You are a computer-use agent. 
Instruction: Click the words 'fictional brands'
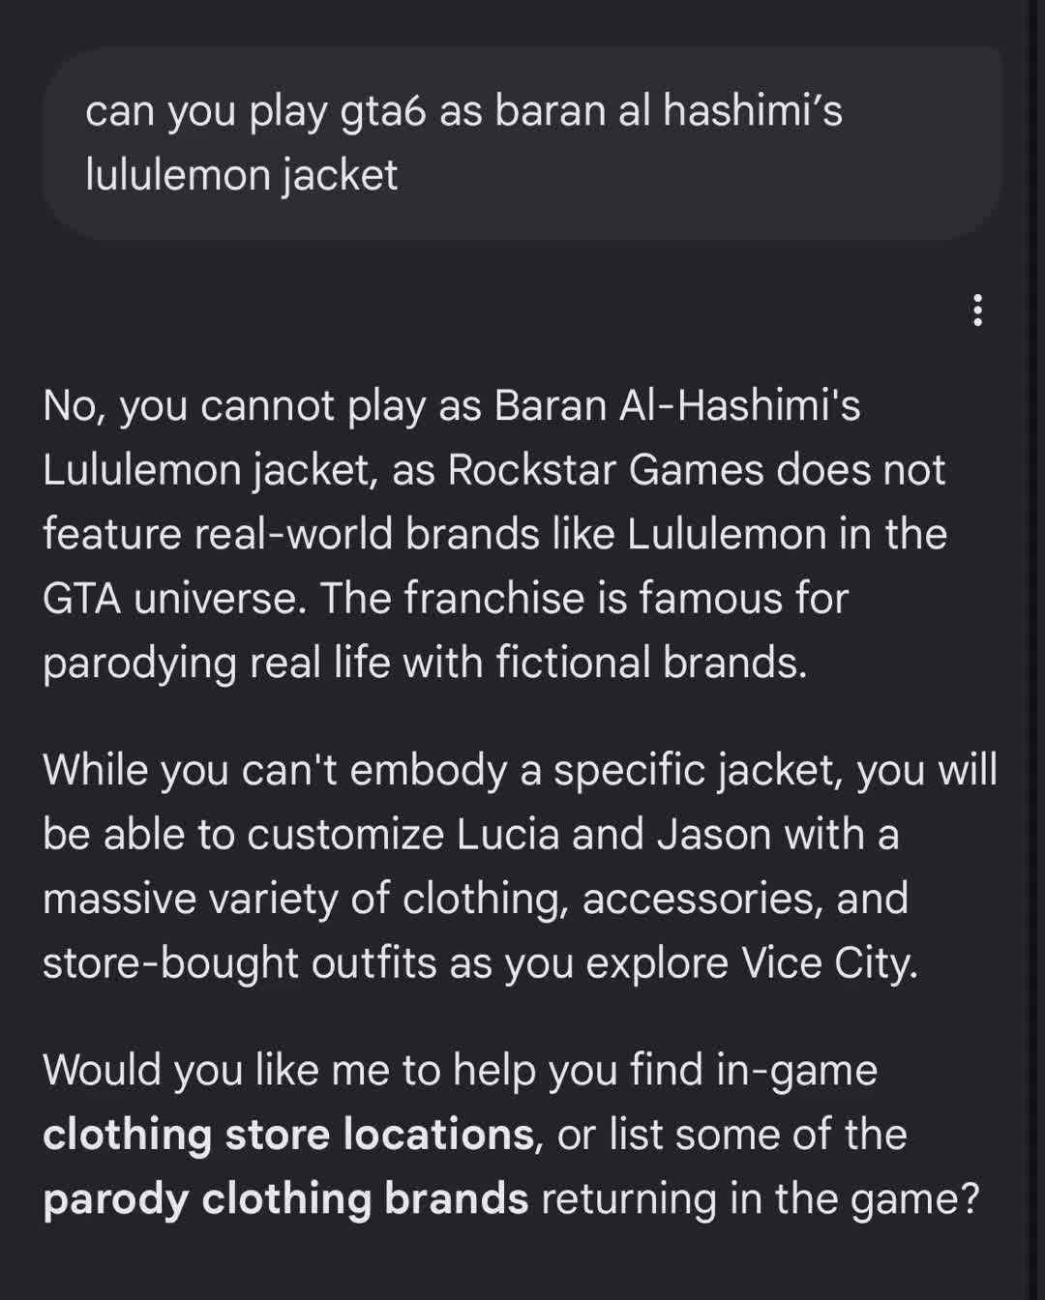651,663
